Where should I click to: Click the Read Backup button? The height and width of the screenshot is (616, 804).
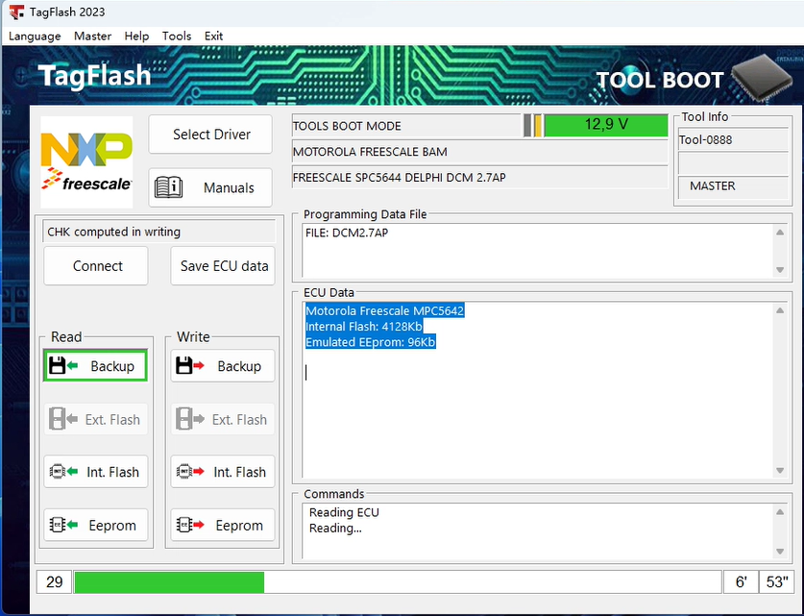point(96,366)
